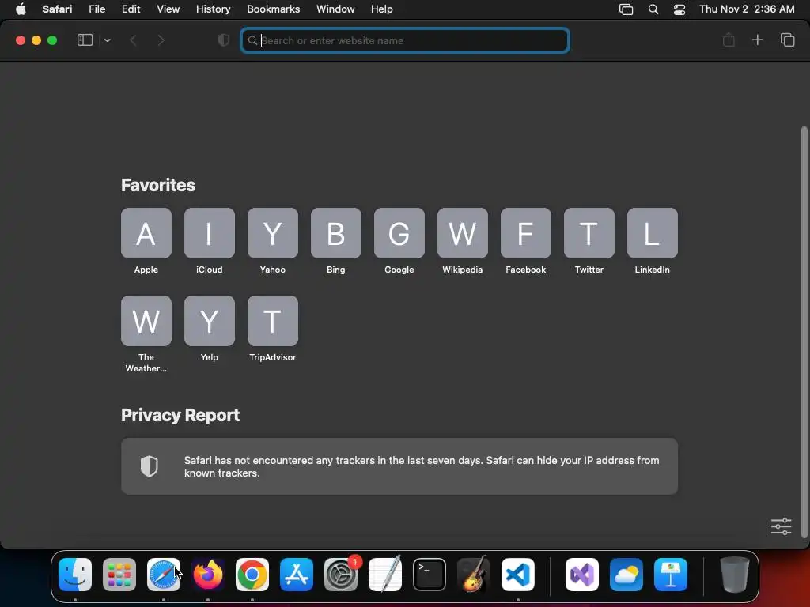The width and height of the screenshot is (810, 607).
Task: Open the Yelp favorite
Action: point(209,321)
